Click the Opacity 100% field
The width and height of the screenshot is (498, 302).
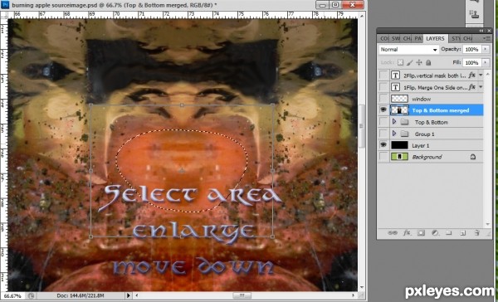[471, 49]
